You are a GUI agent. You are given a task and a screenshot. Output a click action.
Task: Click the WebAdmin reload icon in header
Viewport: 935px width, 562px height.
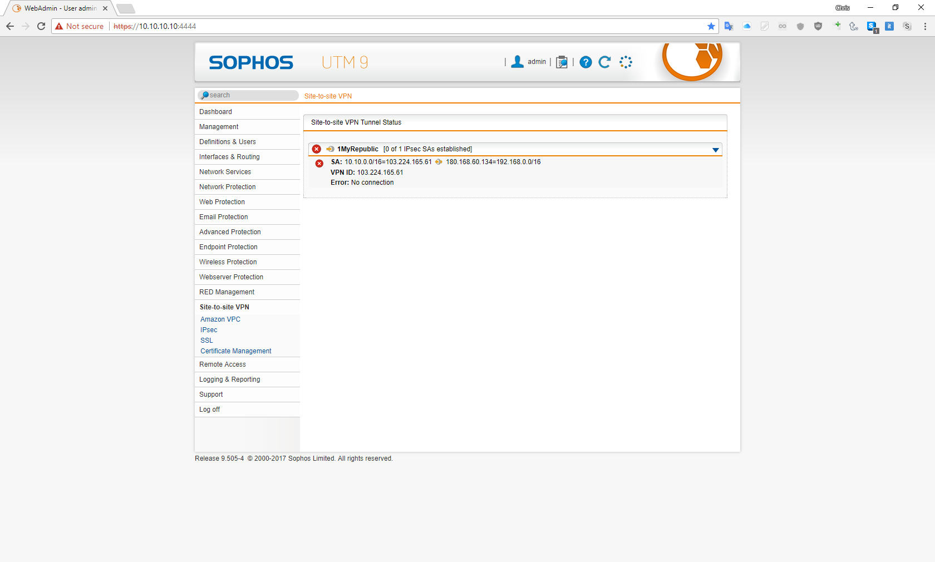605,62
